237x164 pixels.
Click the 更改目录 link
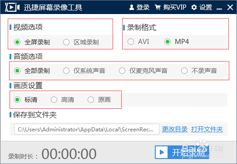click(175, 130)
